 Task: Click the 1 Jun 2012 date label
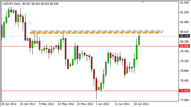click(102, 104)
